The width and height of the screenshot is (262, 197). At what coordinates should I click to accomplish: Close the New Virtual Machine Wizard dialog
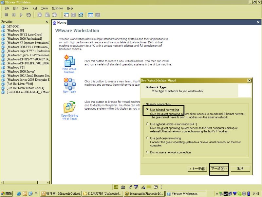click(x=249, y=80)
